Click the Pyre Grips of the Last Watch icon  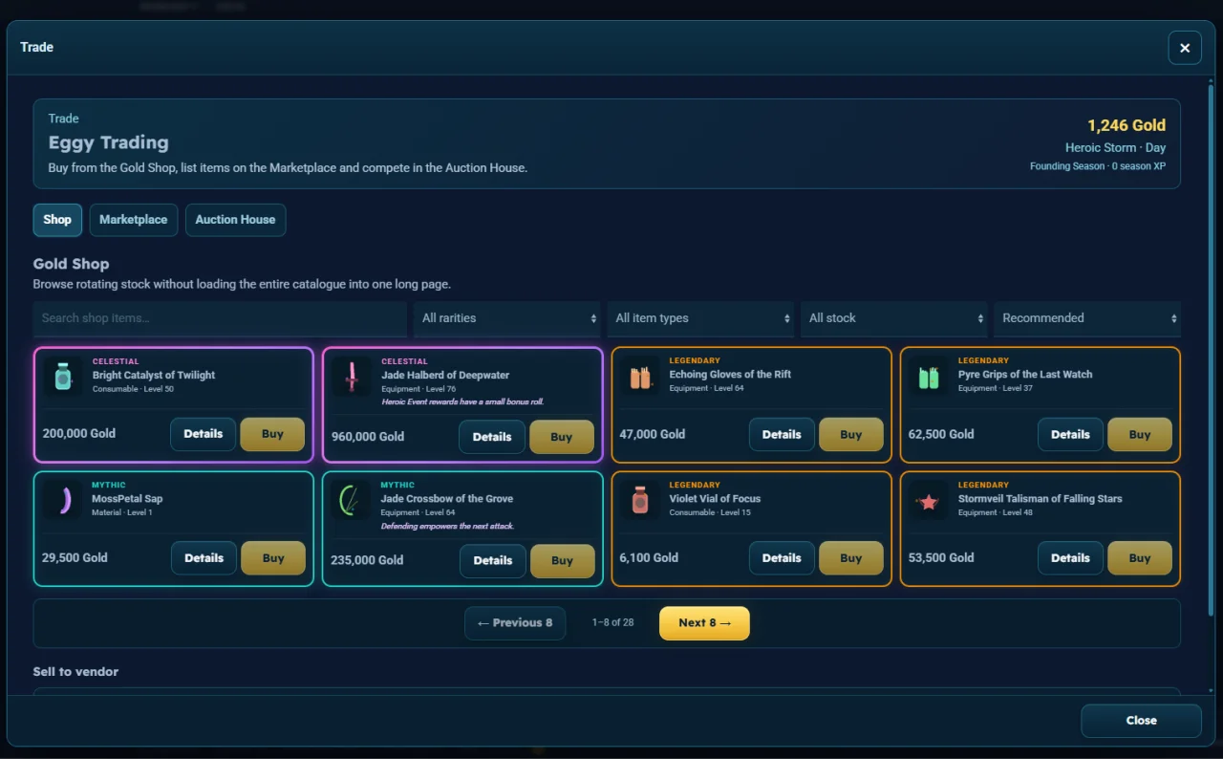(x=929, y=376)
